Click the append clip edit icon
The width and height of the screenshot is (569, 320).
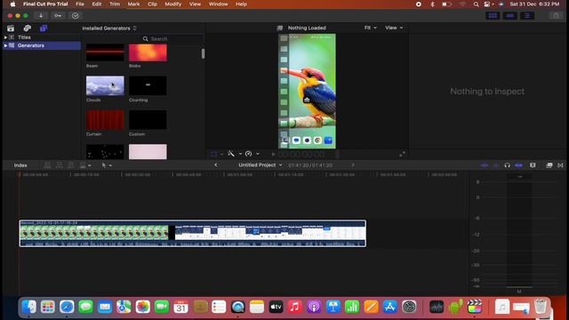[71, 165]
